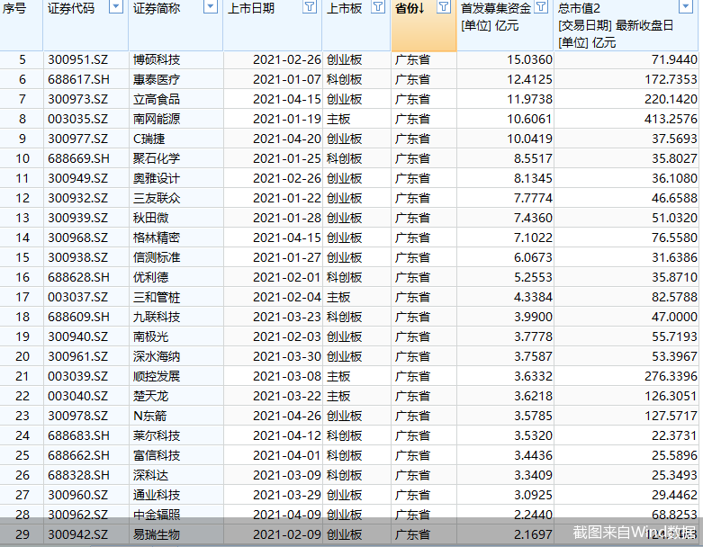Click listing date 2021-04-26
Screen dimensions: 703x547
[x=287, y=416]
